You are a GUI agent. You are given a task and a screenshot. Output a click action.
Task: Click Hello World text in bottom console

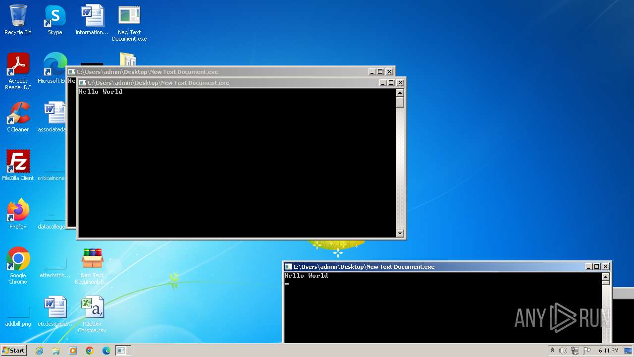tap(306, 276)
